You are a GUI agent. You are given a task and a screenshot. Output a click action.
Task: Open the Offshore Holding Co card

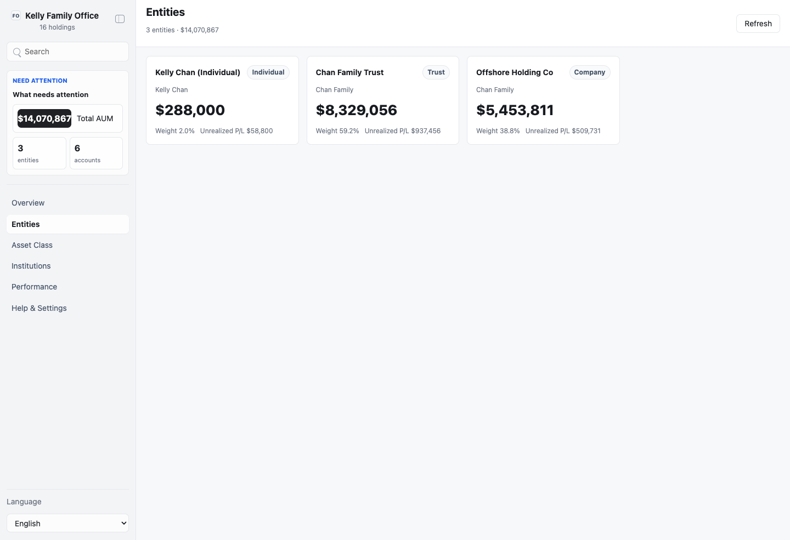[x=543, y=100]
